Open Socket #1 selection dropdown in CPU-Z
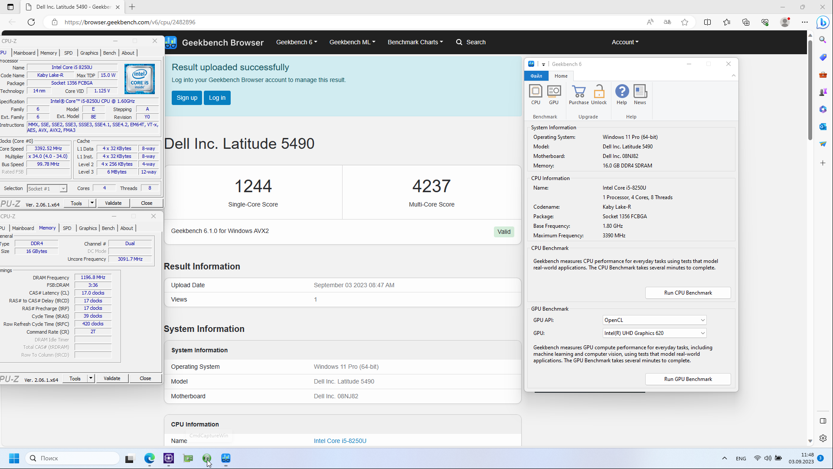Image resolution: width=833 pixels, height=469 pixels. pyautogui.click(x=47, y=188)
